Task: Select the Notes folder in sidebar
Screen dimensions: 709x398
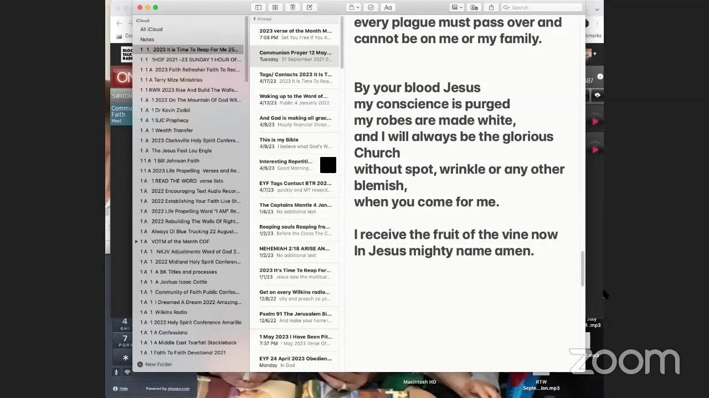Action: [x=147, y=39]
